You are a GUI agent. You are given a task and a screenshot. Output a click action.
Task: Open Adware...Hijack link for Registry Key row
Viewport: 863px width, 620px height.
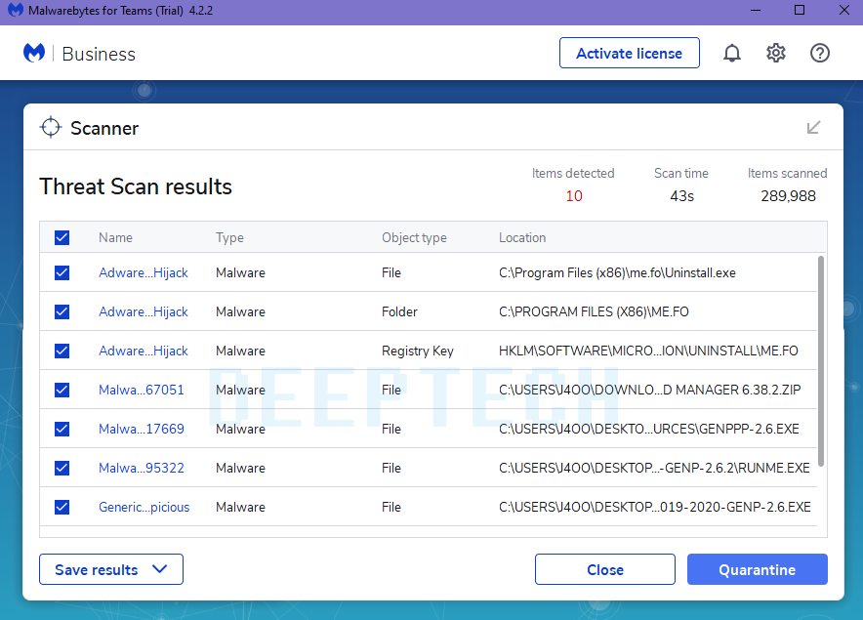coord(144,351)
